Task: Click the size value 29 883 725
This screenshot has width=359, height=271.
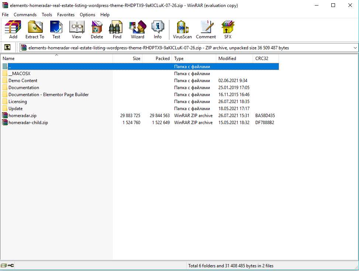Action: [x=130, y=116]
